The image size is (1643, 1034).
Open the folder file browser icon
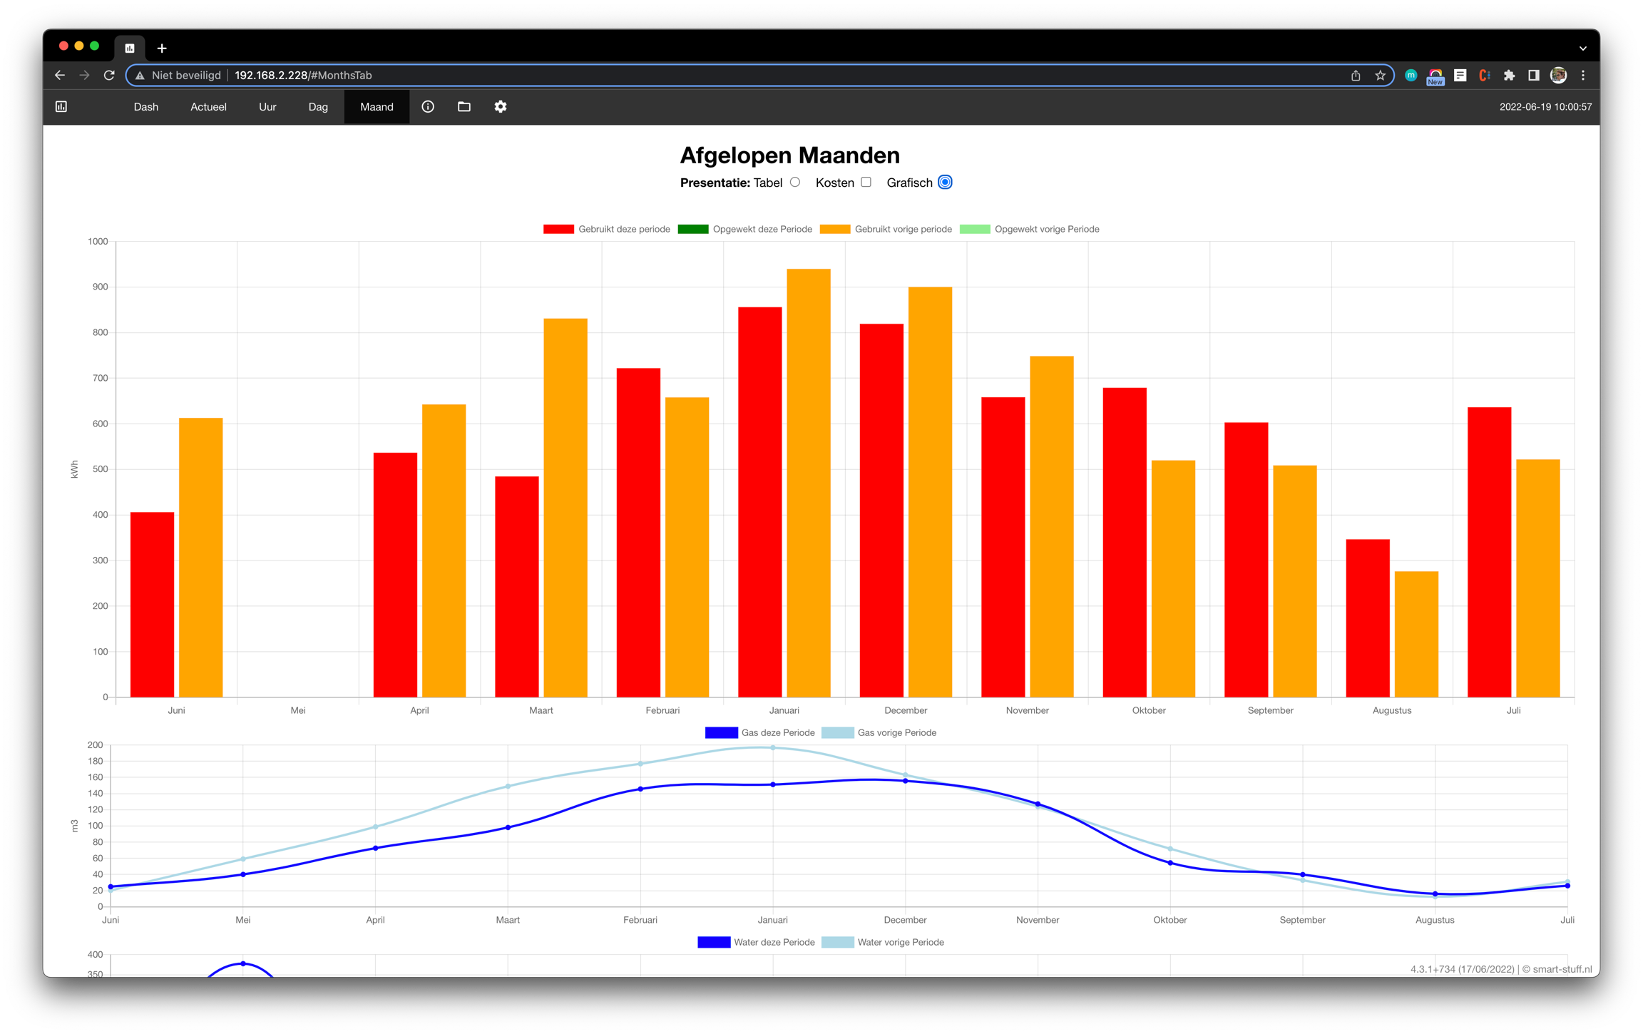click(x=464, y=106)
